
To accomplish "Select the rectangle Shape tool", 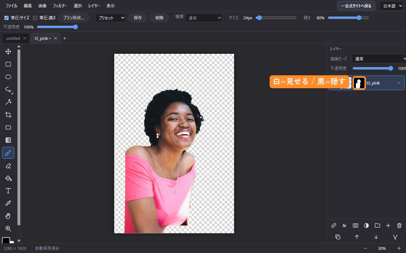I will tap(8, 127).
